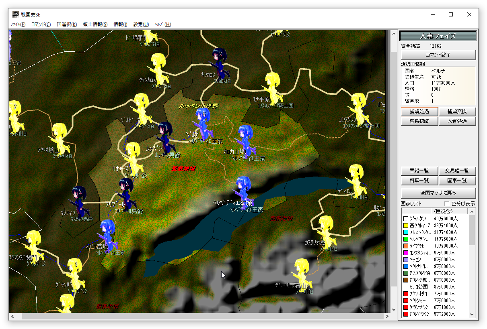Screen dimensions: 487x329
Task: Click the blue soldier at ヘルペティエ本城
Action: click(243, 189)
